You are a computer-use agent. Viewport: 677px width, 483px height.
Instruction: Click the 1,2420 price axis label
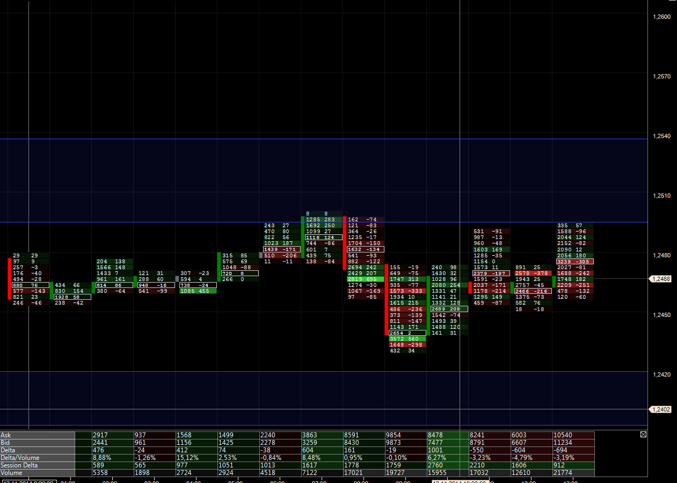coord(661,374)
